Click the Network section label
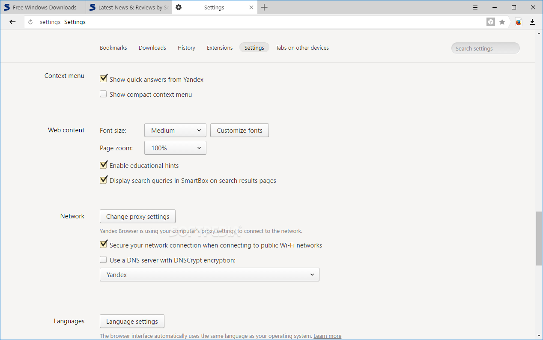 click(72, 216)
